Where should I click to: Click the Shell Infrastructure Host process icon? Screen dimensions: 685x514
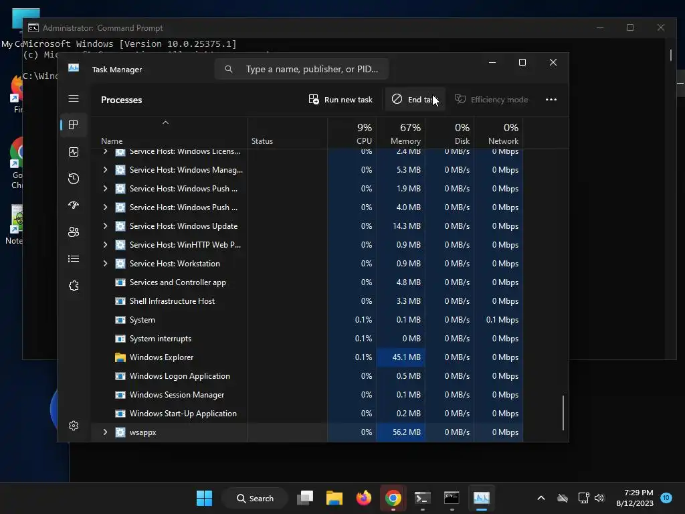[x=120, y=301]
